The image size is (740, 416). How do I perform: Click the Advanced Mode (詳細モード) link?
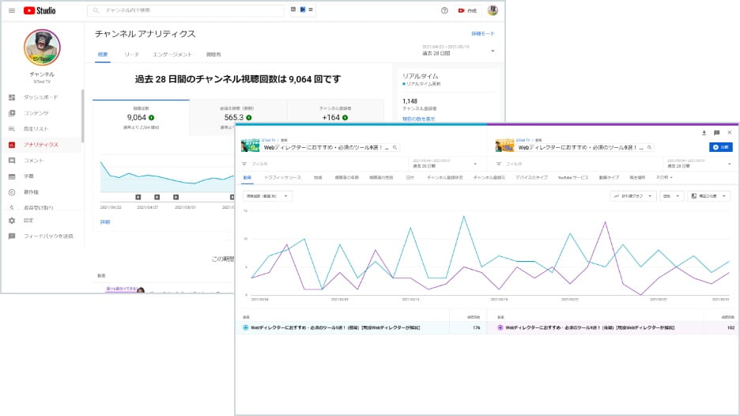click(482, 34)
